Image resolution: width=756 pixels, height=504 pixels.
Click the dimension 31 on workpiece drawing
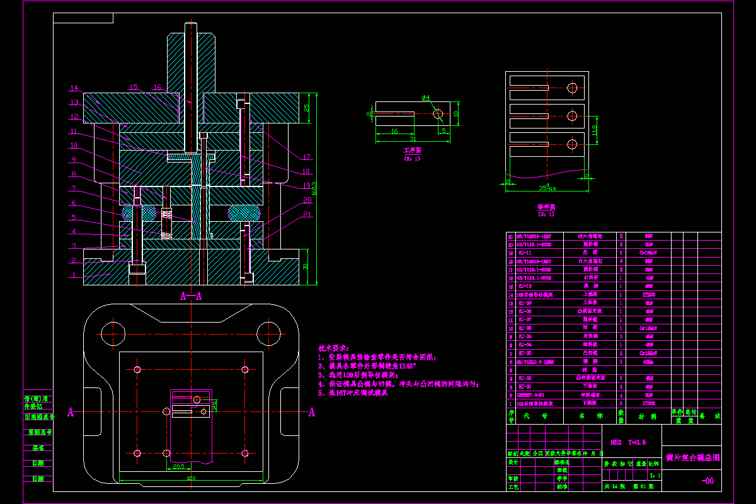coord(413,139)
